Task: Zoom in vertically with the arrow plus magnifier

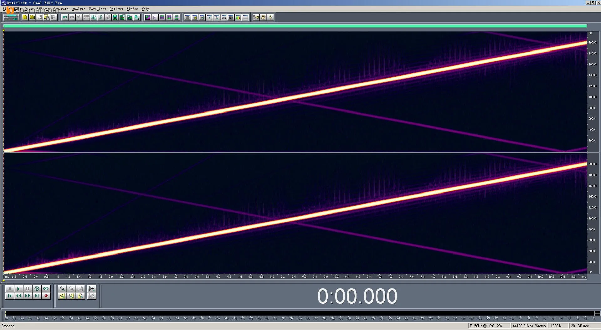Action: point(92,288)
